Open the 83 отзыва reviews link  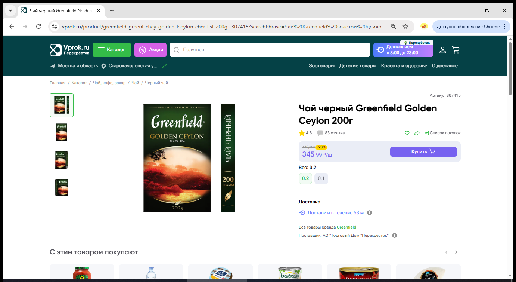click(331, 133)
